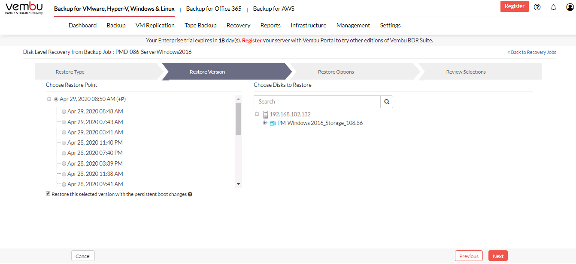Click the persistent boot changes help icon
The height and width of the screenshot is (264, 576).
[x=190, y=194]
